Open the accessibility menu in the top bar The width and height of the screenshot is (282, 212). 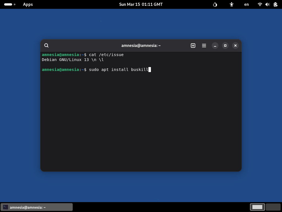pos(231,4)
